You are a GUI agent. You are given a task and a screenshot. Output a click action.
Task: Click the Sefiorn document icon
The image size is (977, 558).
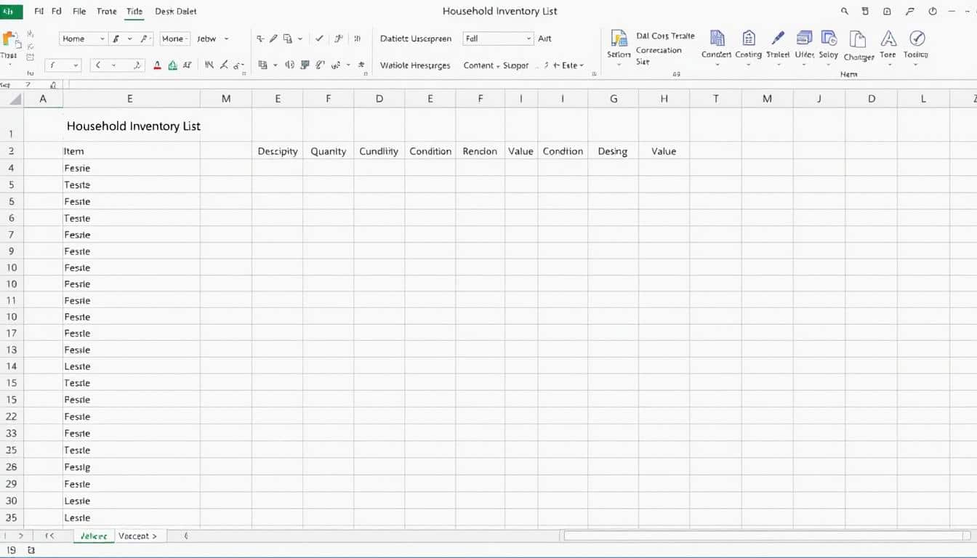619,39
